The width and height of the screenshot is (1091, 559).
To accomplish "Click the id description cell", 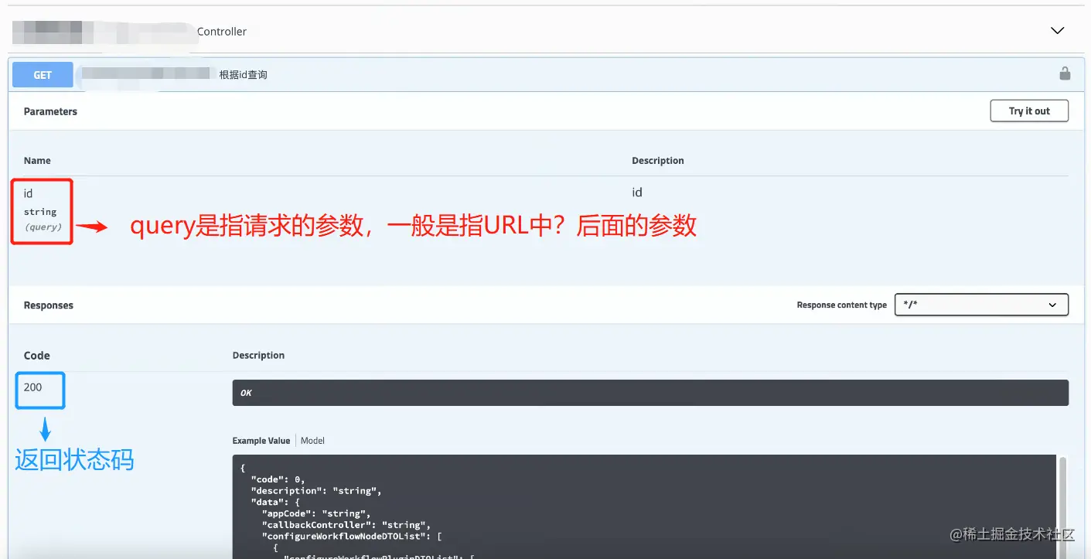I will pos(637,193).
